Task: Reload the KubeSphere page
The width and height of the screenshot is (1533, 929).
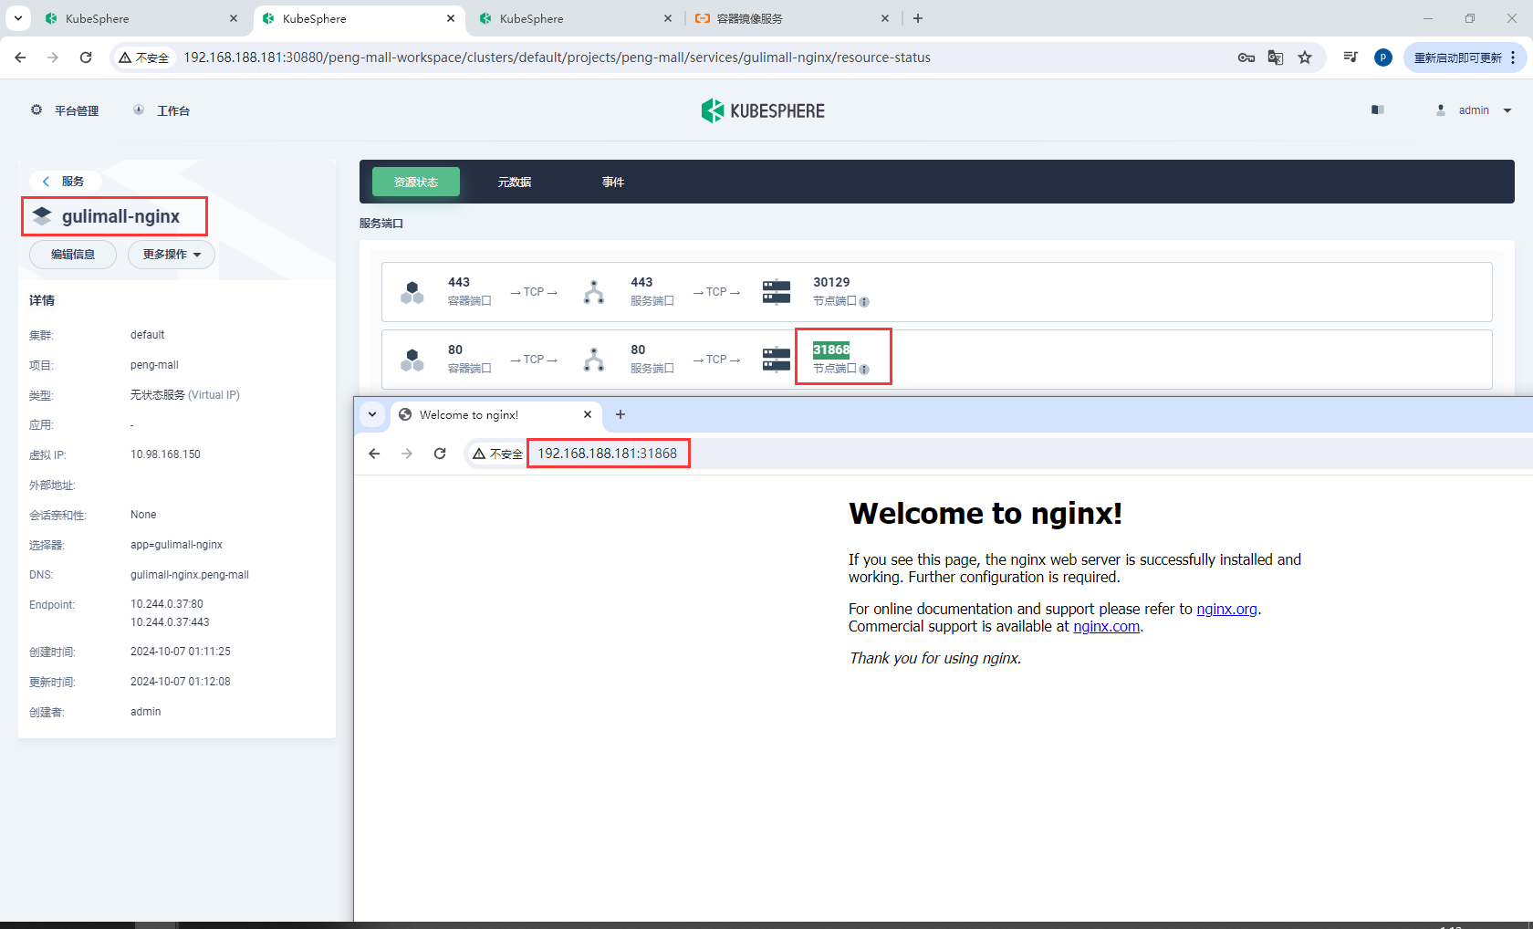Action: pyautogui.click(x=86, y=57)
